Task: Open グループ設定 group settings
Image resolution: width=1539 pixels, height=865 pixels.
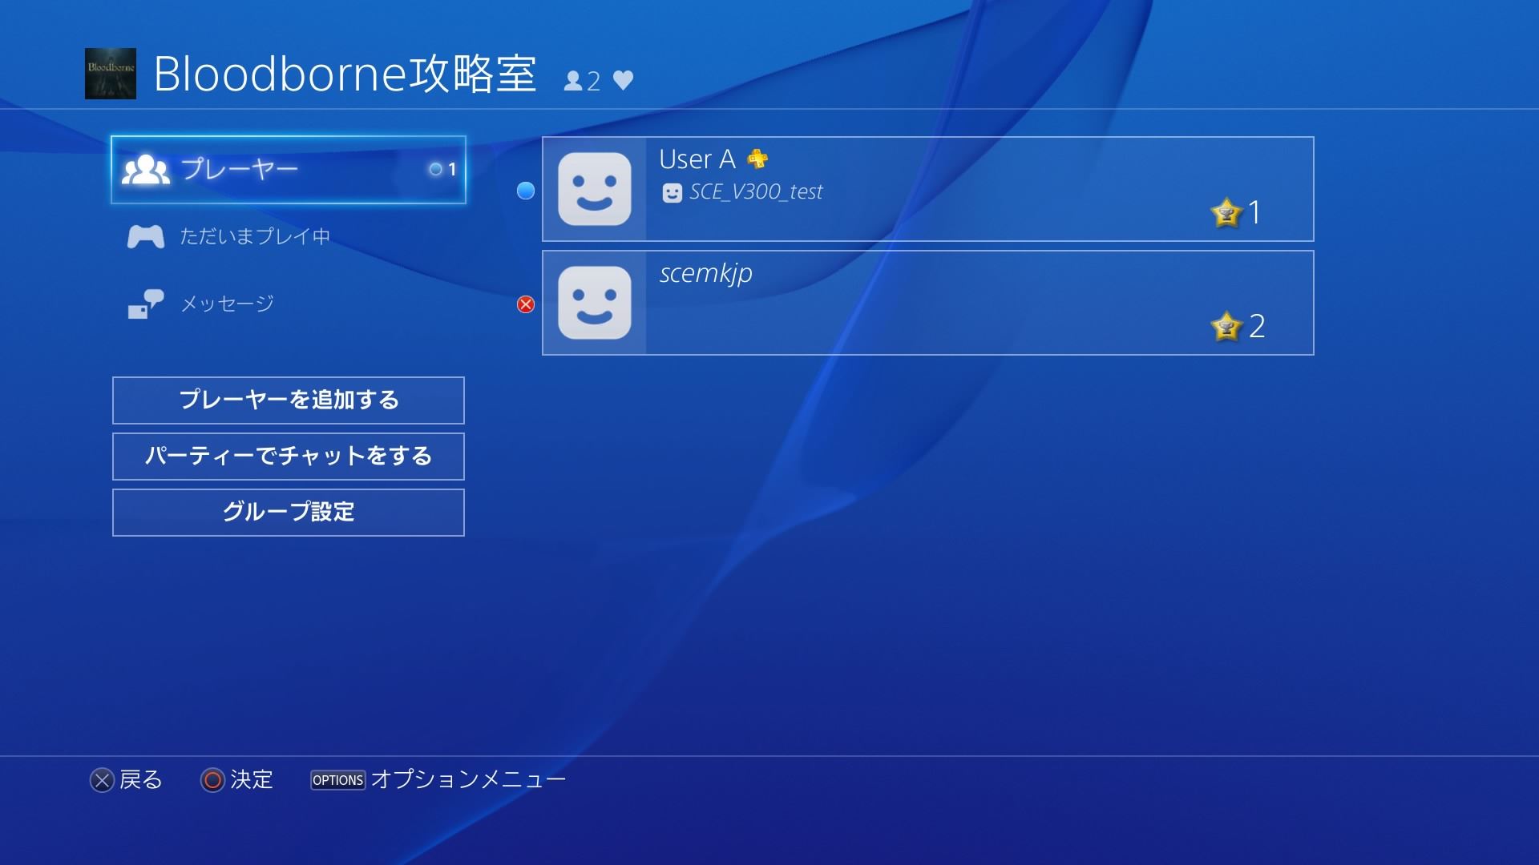Action: (289, 513)
